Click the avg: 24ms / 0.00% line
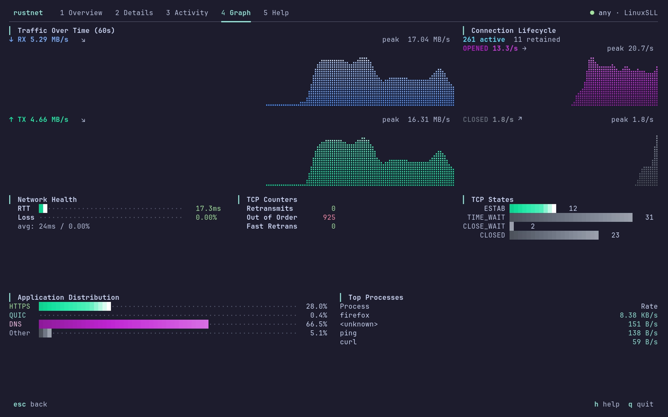This screenshot has height=417, width=668. (x=53, y=226)
